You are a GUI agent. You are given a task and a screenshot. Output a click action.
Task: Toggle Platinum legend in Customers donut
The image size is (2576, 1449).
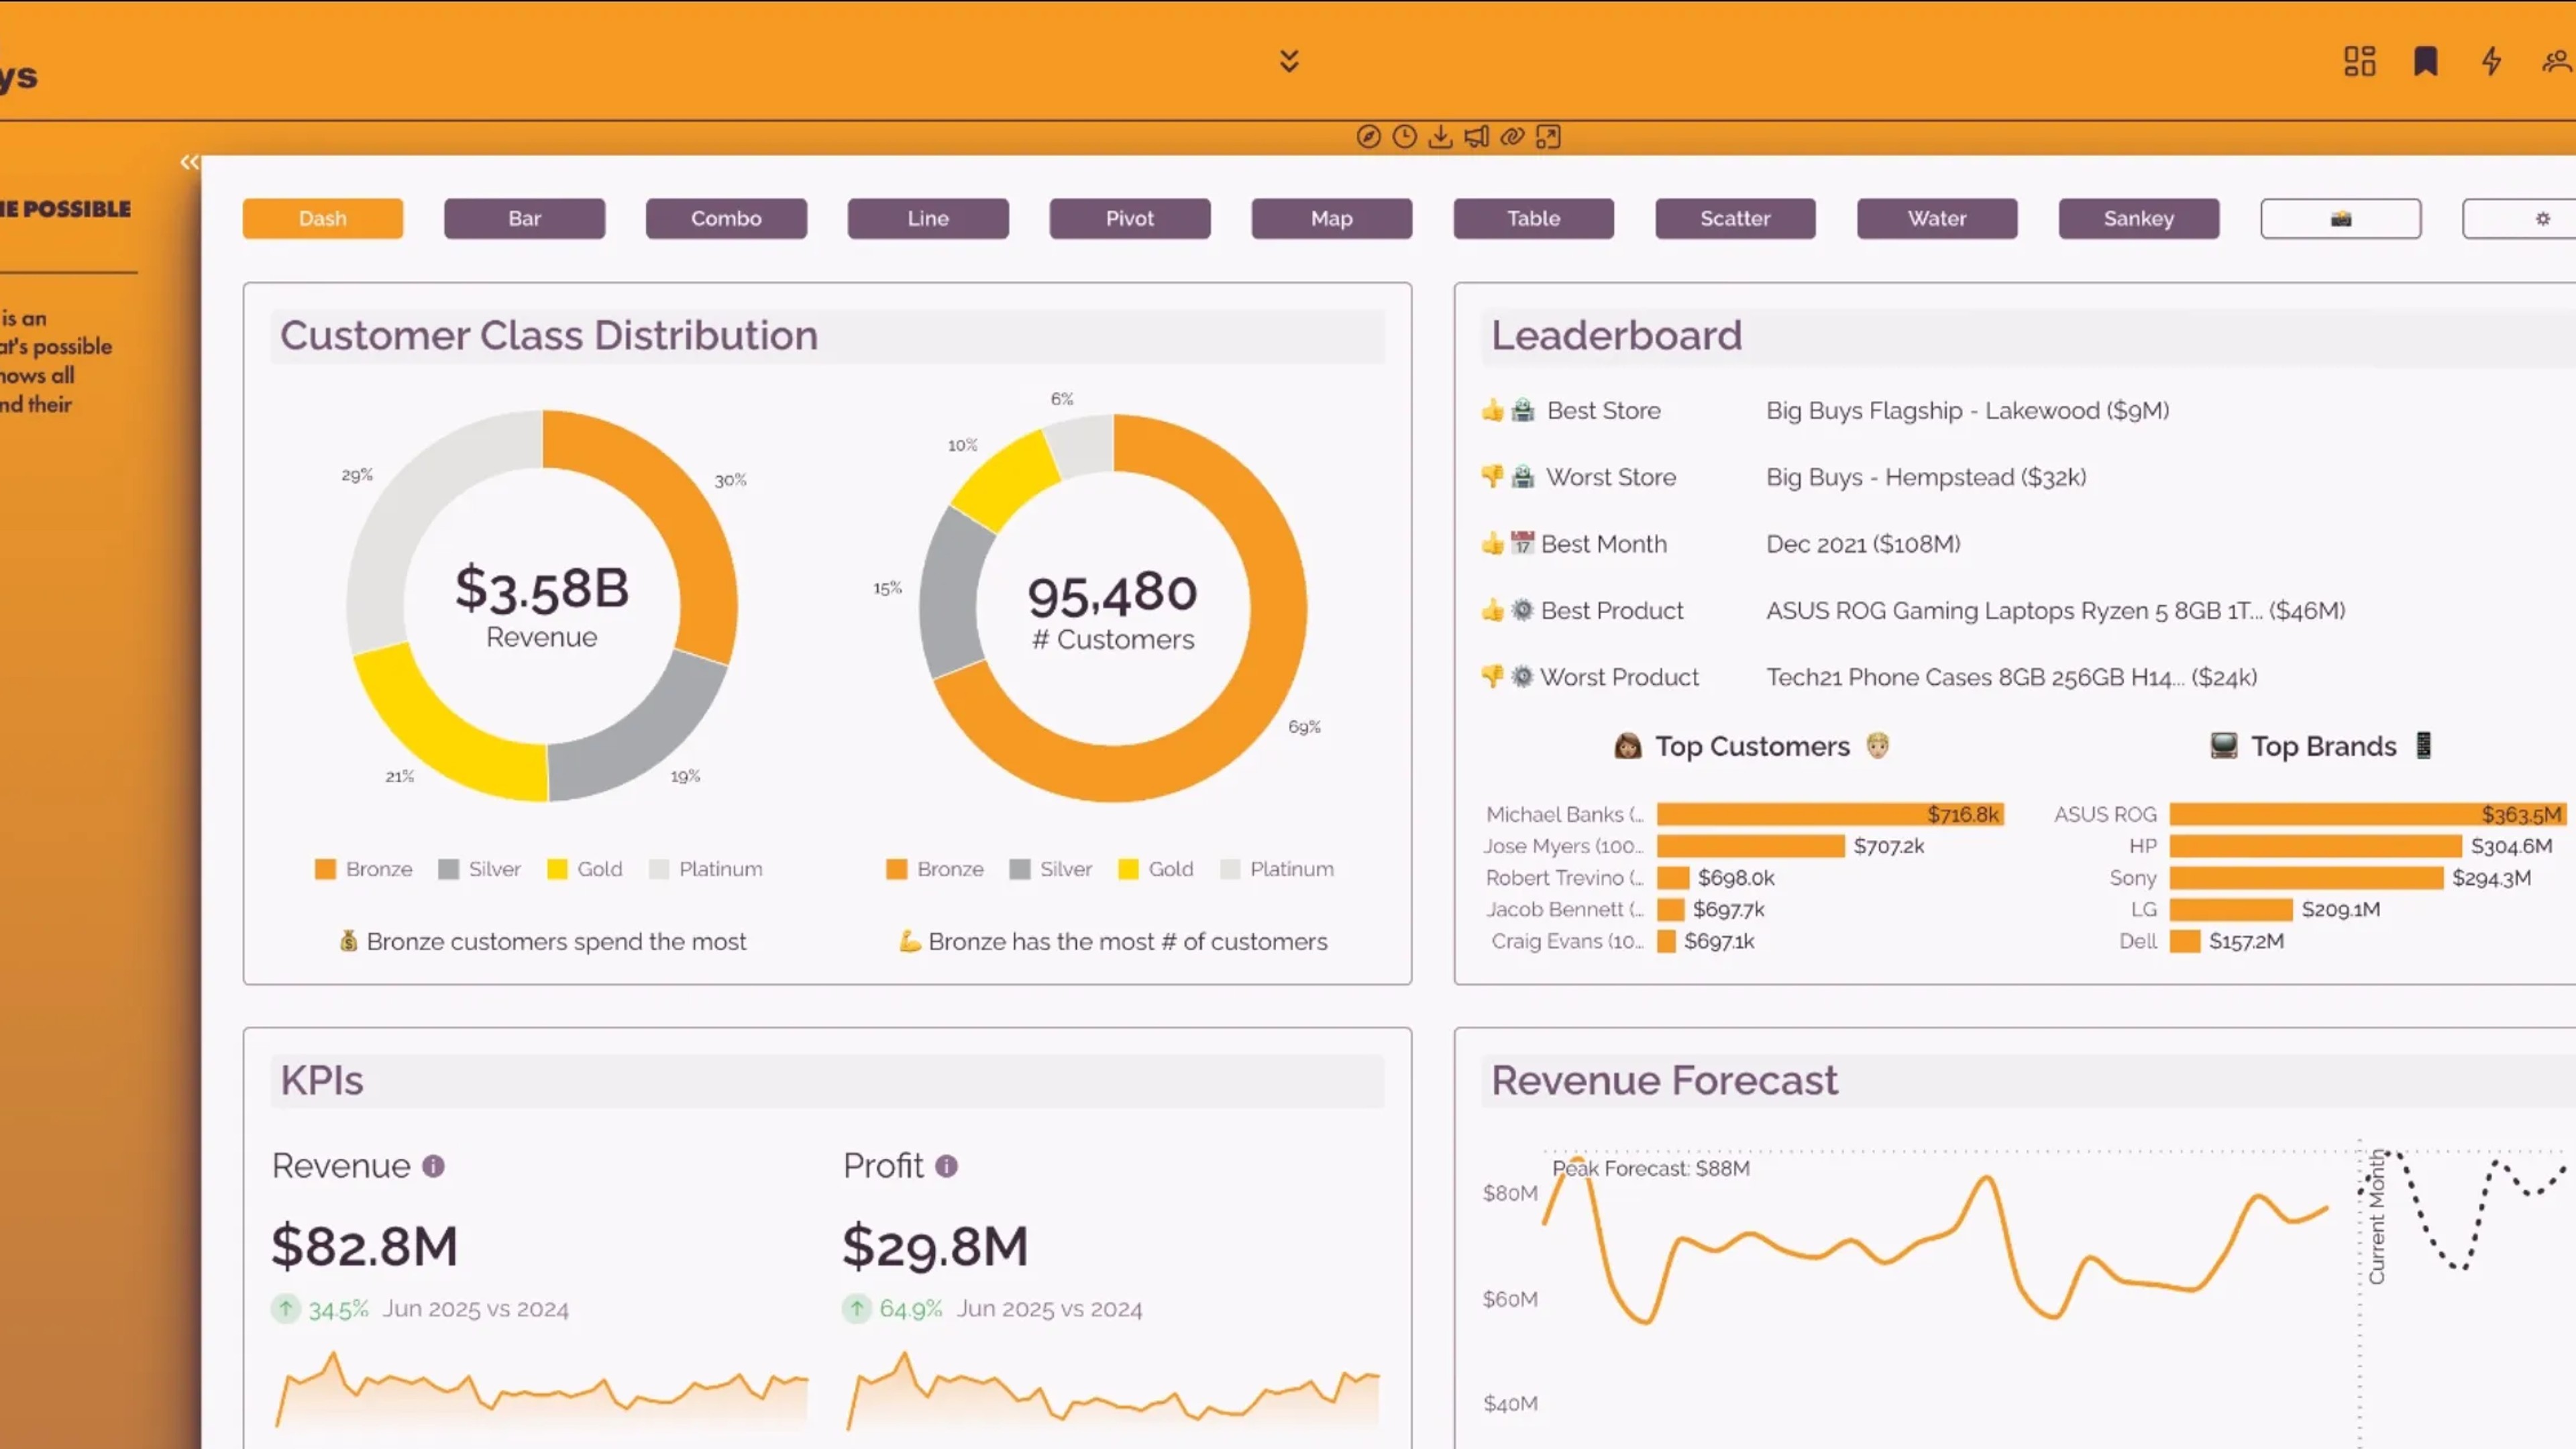(x=1277, y=869)
